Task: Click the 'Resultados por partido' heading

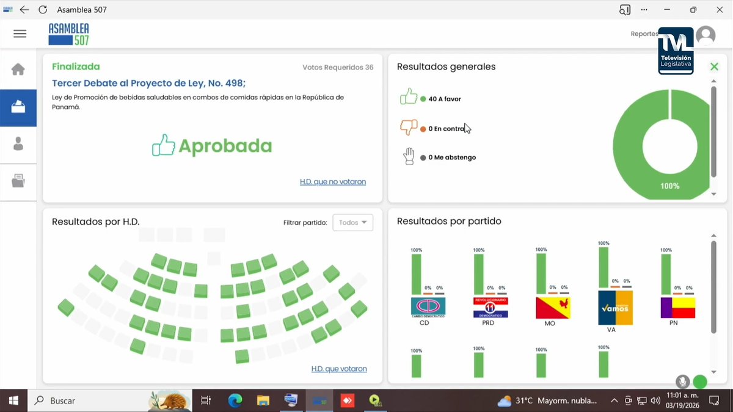Action: tap(449, 221)
